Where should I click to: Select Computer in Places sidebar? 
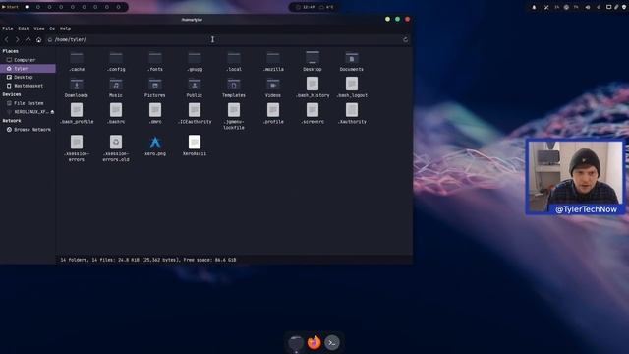click(28, 60)
